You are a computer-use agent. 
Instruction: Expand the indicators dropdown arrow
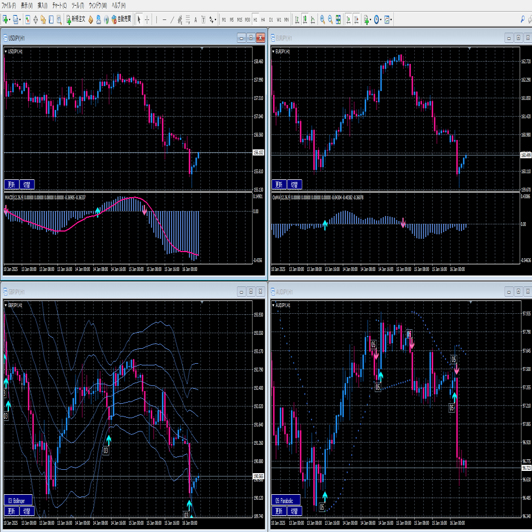[370, 20]
